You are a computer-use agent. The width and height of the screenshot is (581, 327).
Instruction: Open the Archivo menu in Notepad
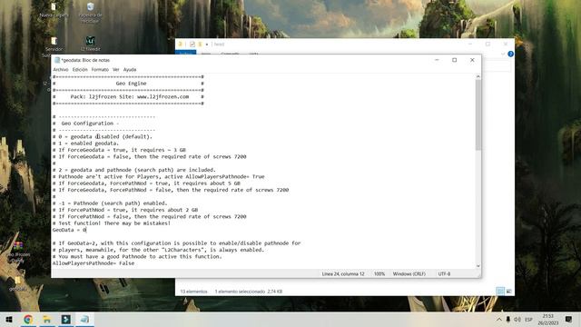(61, 69)
